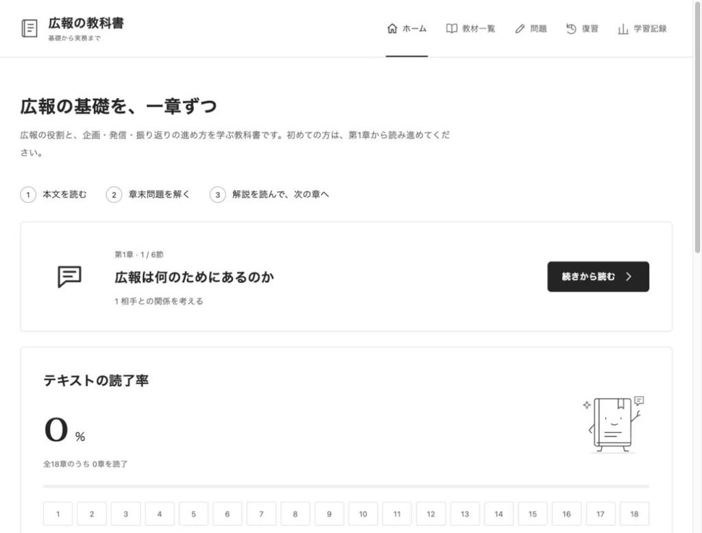This screenshot has height=533, width=702.
Task: Open the 復習 tab
Action: click(582, 29)
